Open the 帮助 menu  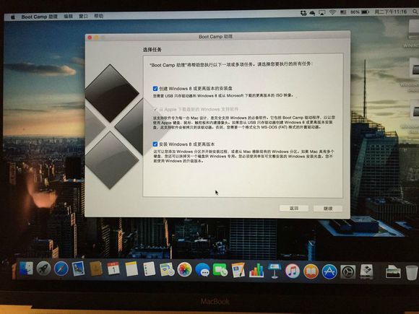click(98, 16)
